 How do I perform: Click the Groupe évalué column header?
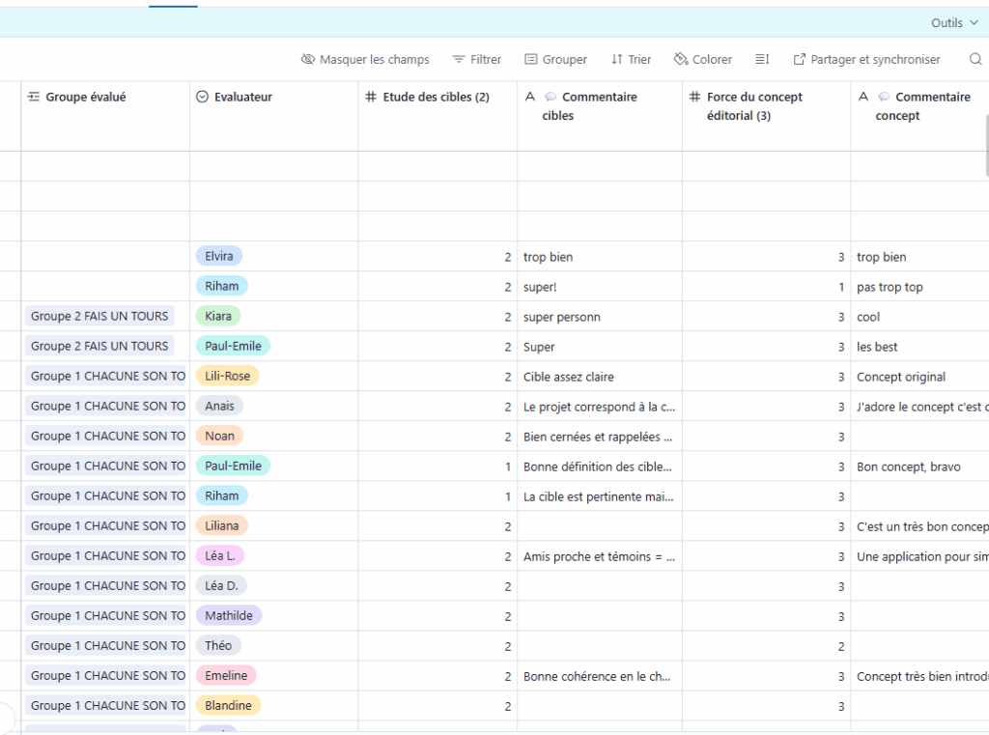pyautogui.click(x=85, y=97)
